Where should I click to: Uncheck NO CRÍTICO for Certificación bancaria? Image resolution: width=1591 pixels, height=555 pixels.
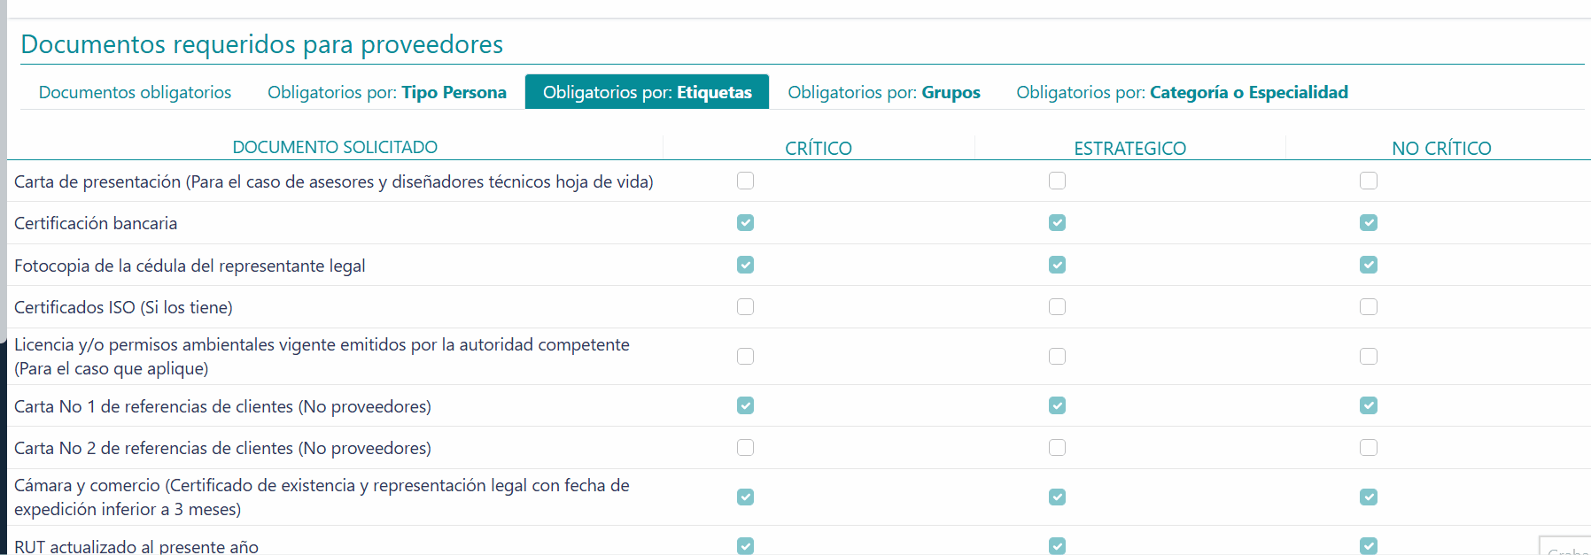1369,223
